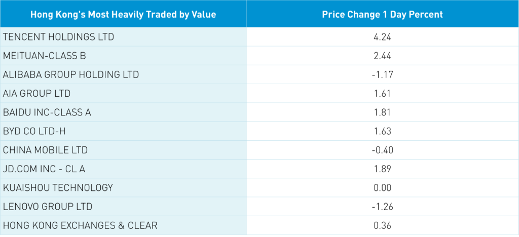Select China Mobile's -0.40 value
The width and height of the screenshot is (519, 237).
(383, 150)
